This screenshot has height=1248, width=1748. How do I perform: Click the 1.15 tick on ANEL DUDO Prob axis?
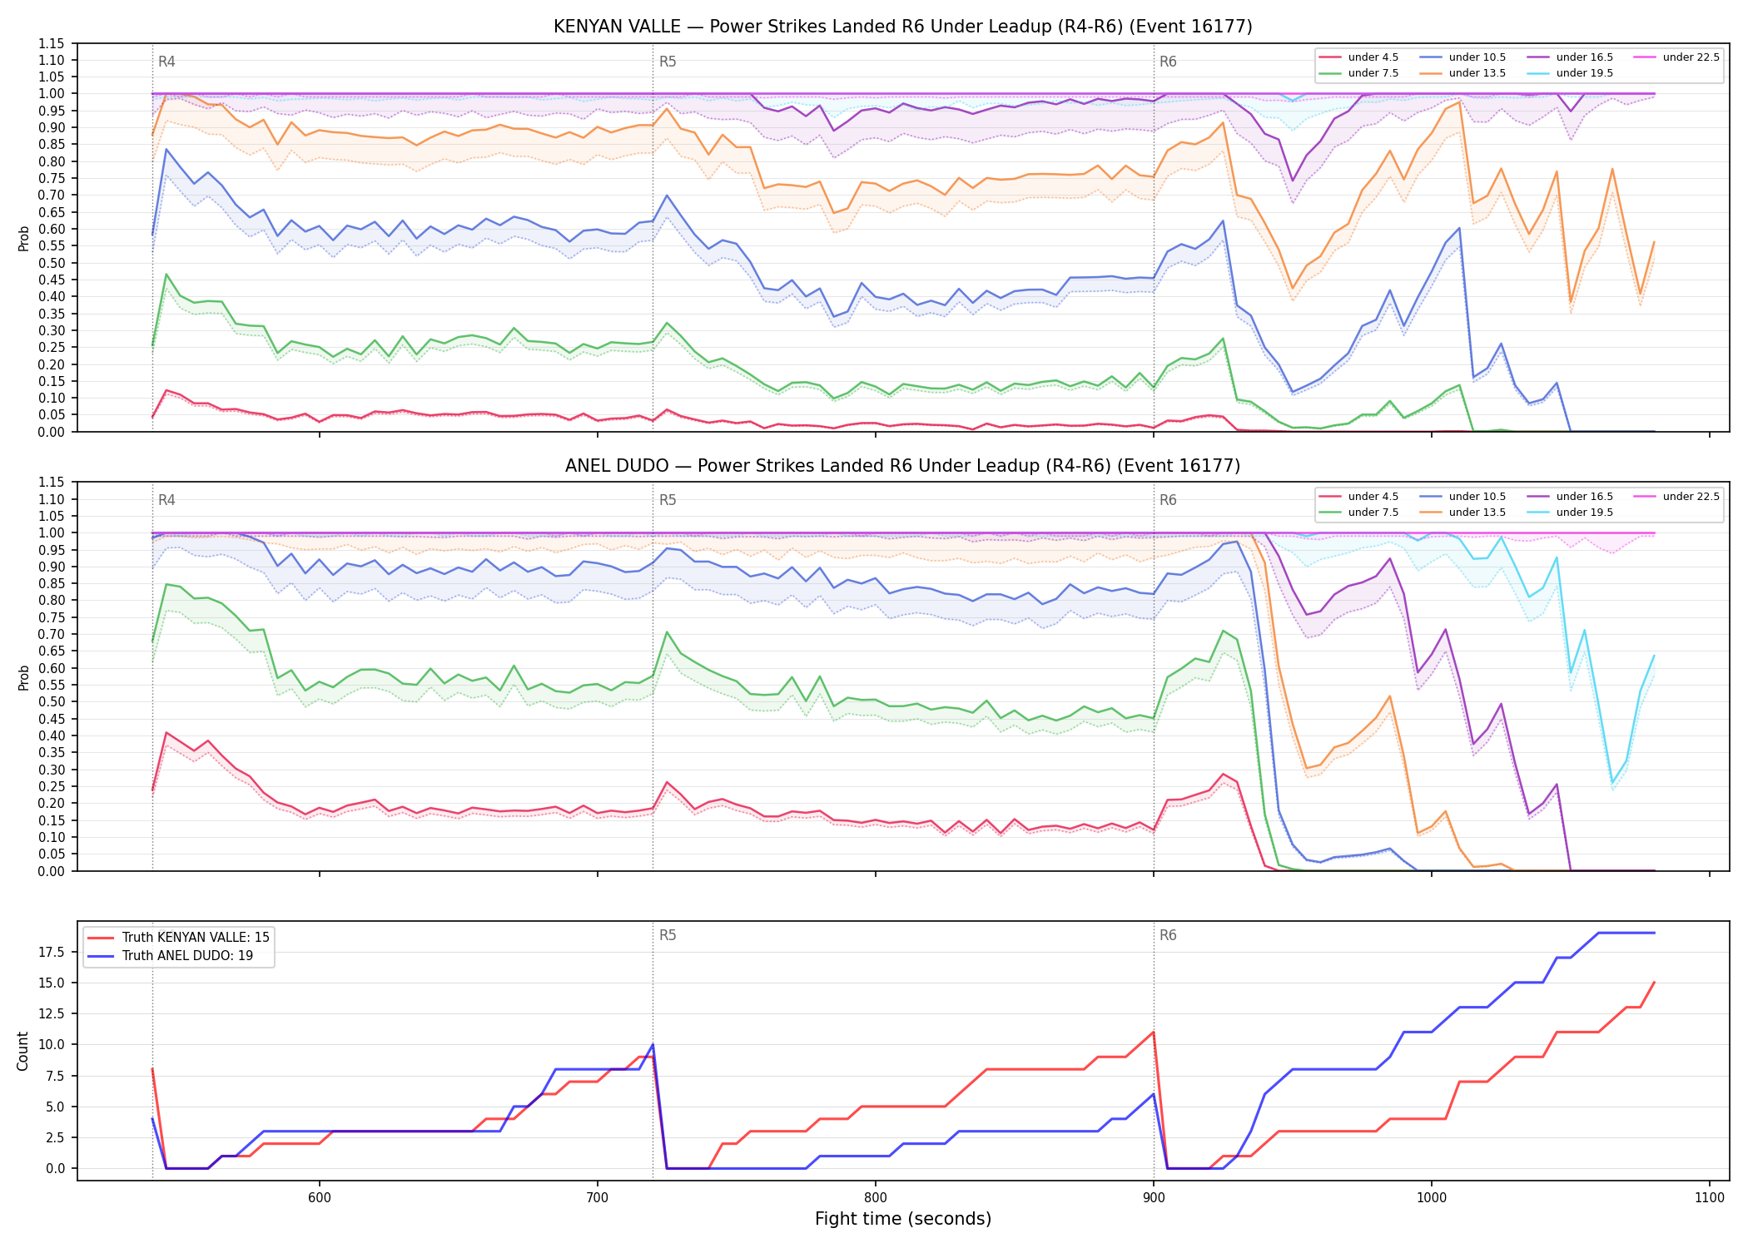coord(52,483)
